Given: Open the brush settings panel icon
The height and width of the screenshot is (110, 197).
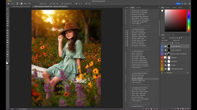Looking at the screenshot, I should pos(22,4).
